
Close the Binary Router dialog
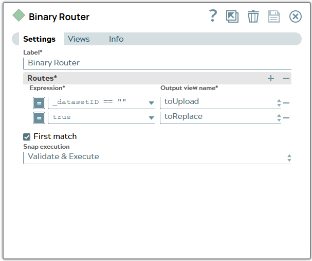[x=295, y=16]
